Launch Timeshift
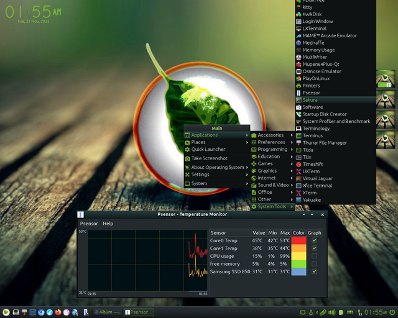This screenshot has width=398, height=318. coord(336,164)
